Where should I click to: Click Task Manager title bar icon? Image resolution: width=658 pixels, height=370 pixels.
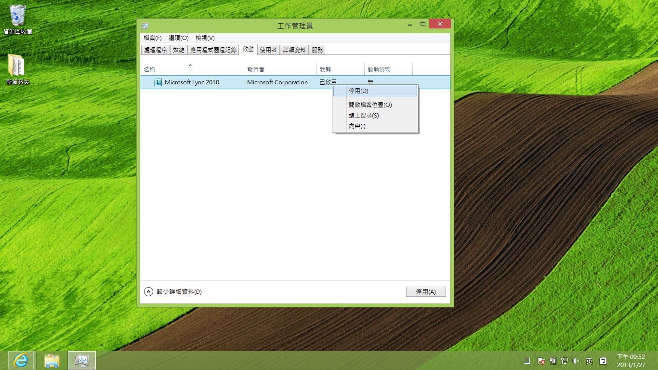145,26
